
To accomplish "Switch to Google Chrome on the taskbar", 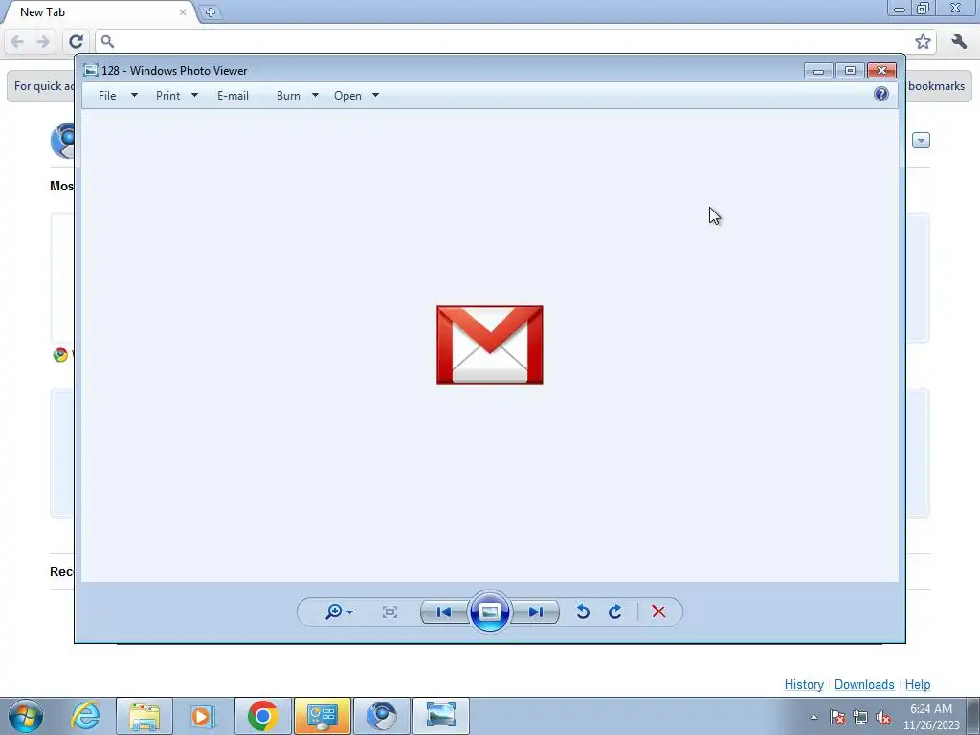I will point(262,716).
